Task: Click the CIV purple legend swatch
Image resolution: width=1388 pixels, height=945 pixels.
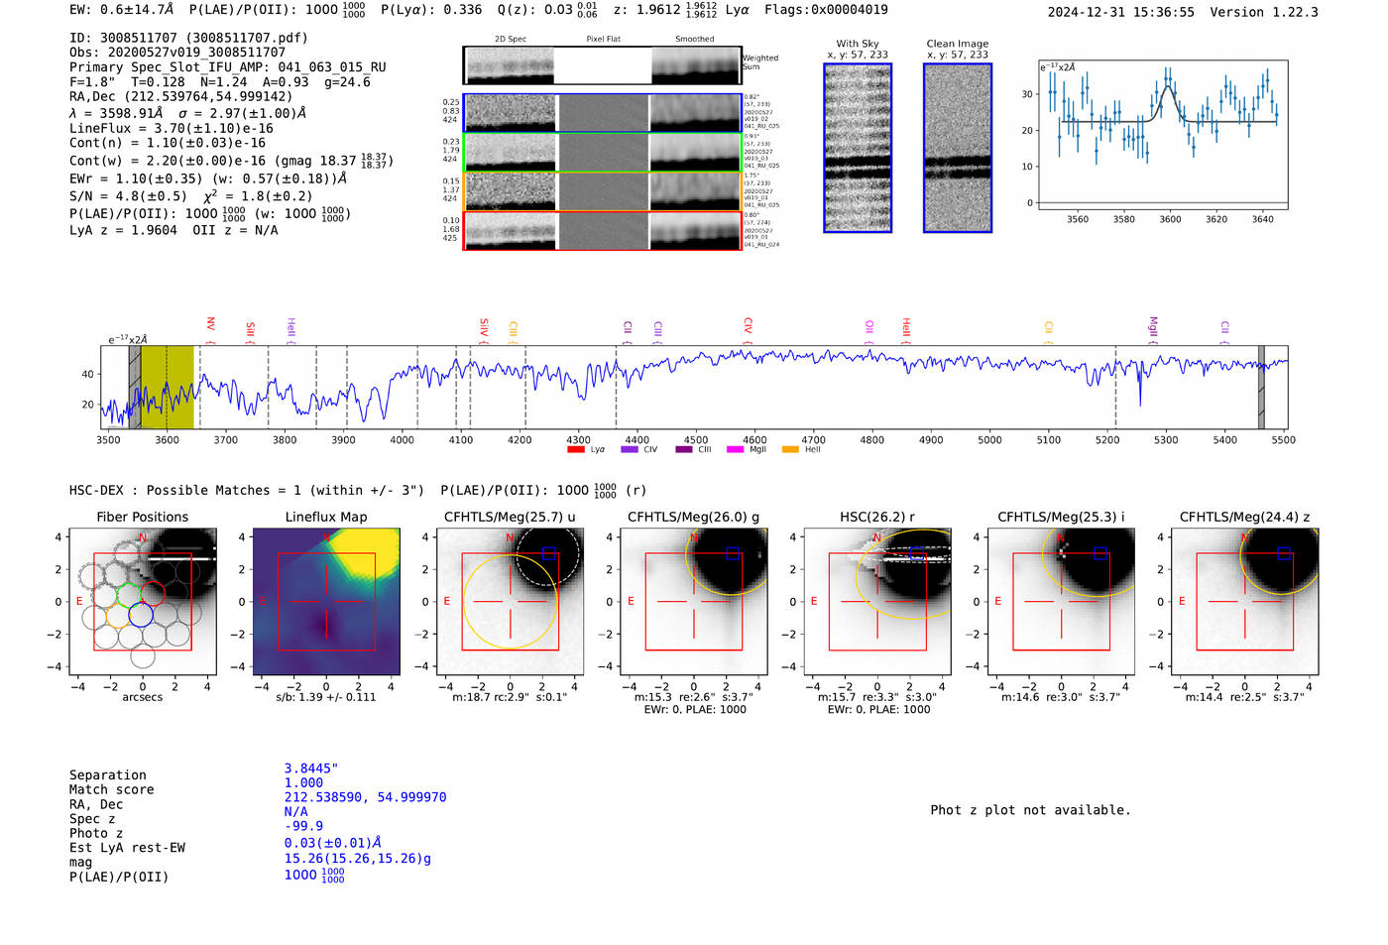Action: 629,449
